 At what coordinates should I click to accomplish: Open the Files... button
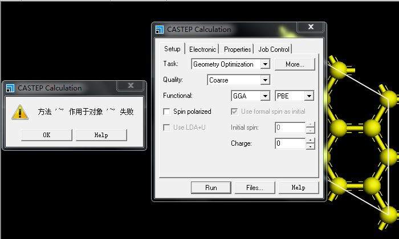[x=255, y=188]
